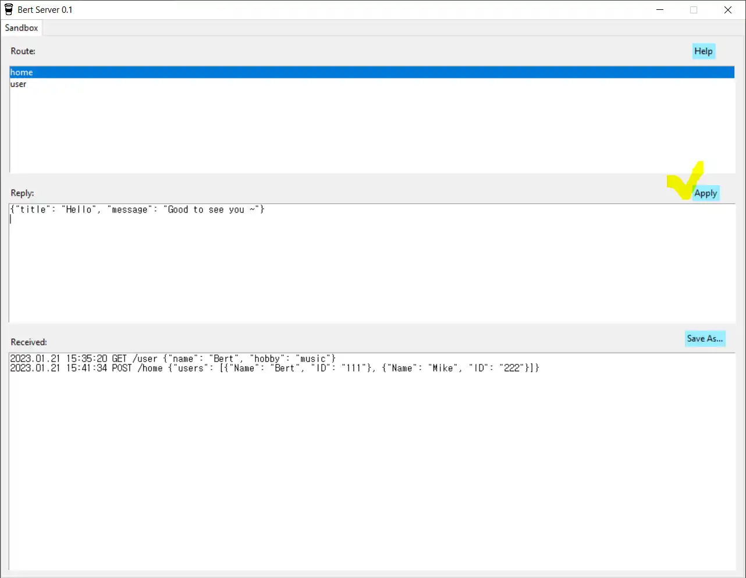This screenshot has width=746, height=578.
Task: Switch to the Sandbox tab
Action: [x=22, y=28]
